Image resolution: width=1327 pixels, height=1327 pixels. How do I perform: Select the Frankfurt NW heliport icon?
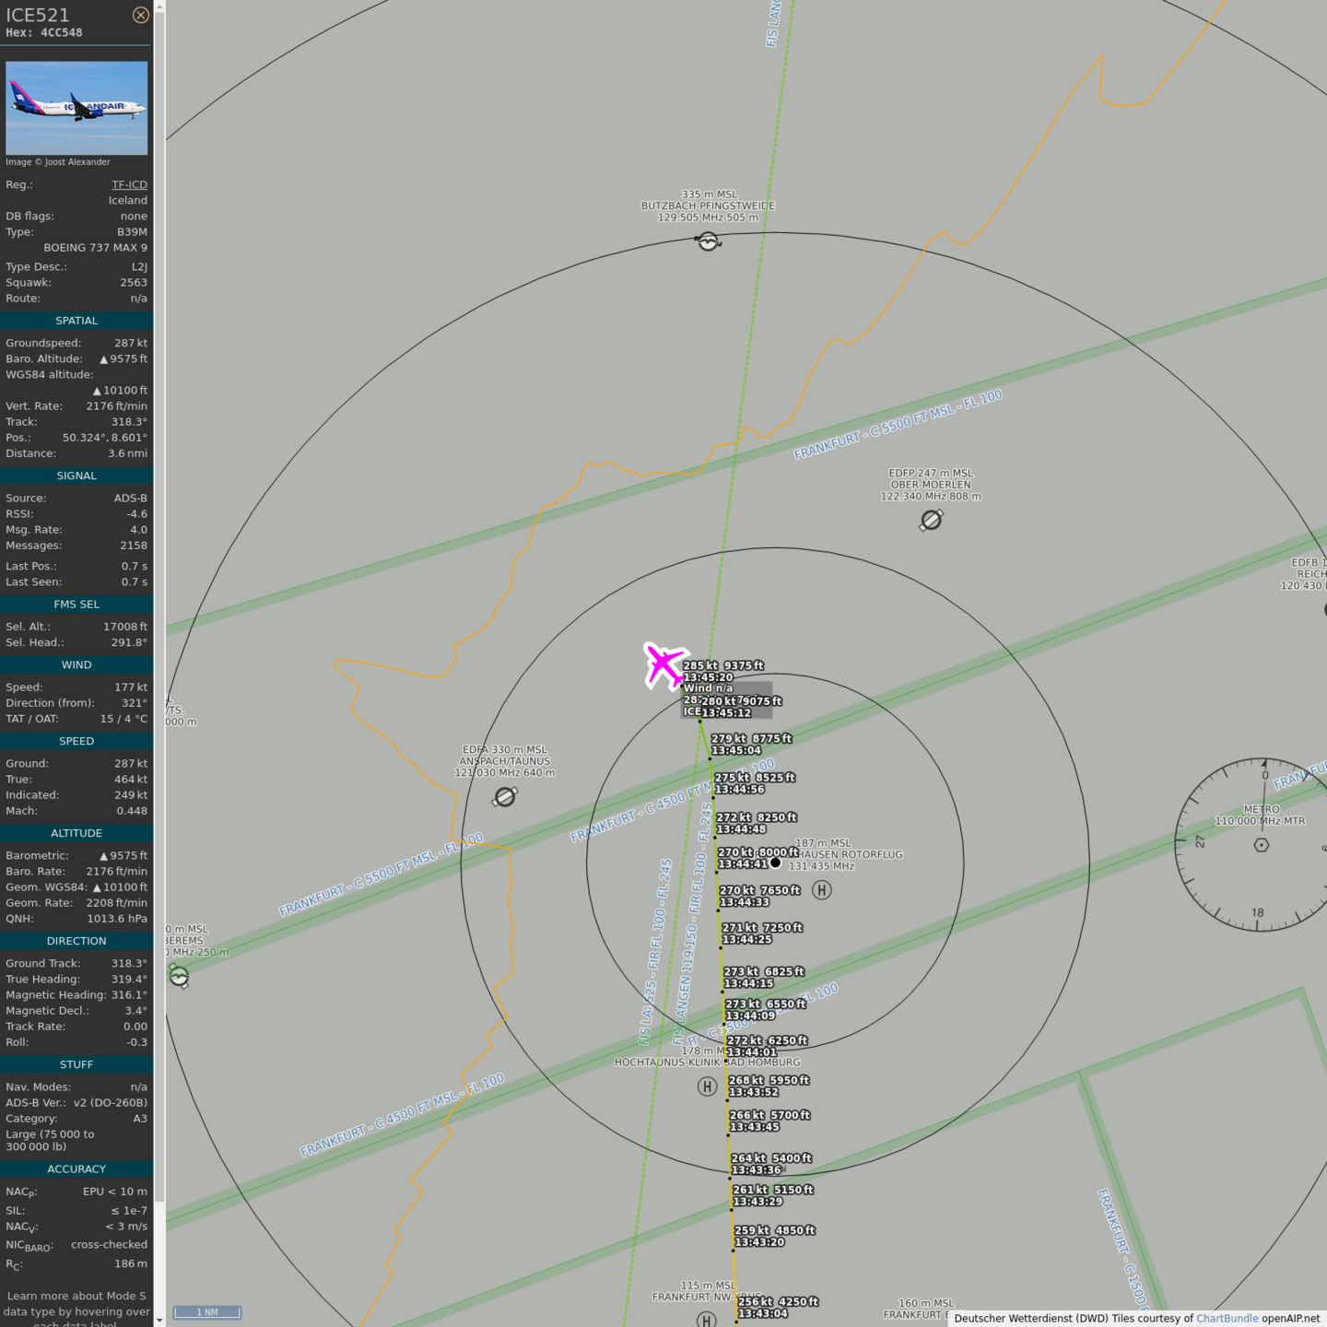pos(706,1320)
